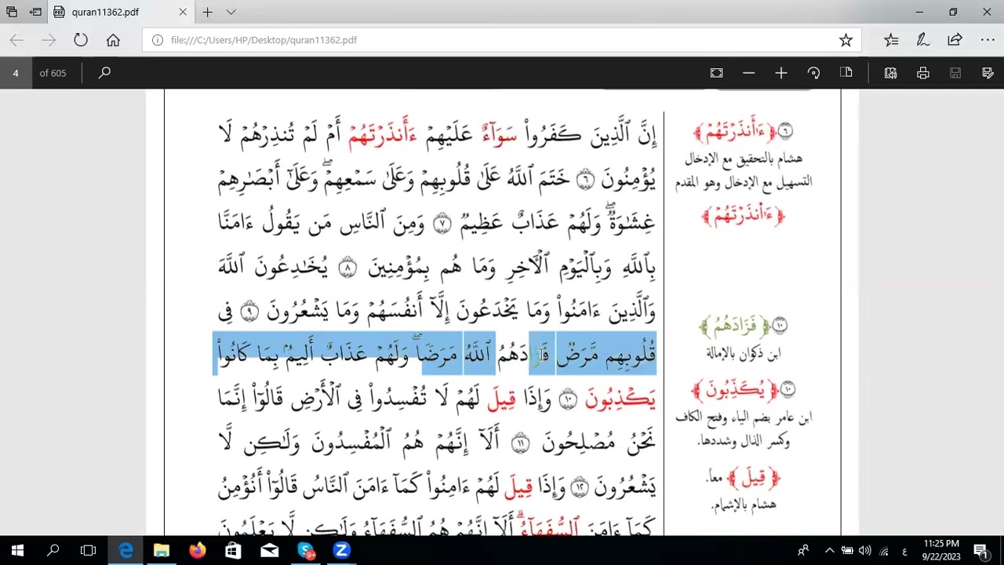
Task: Open PDF page layout options
Action: click(x=846, y=73)
